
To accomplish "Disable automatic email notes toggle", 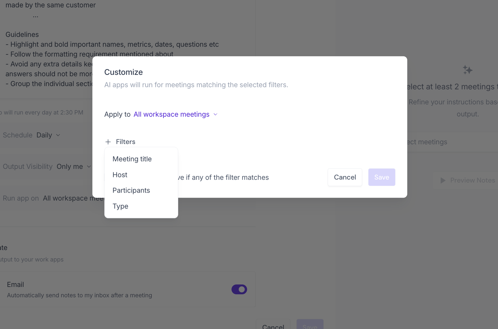I will [x=239, y=289].
